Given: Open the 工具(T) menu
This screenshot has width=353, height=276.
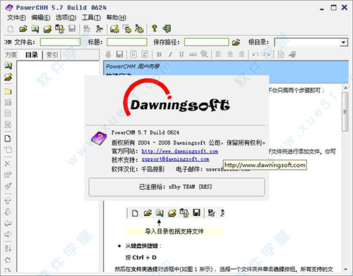Looking at the screenshot, I should pos(91,18).
